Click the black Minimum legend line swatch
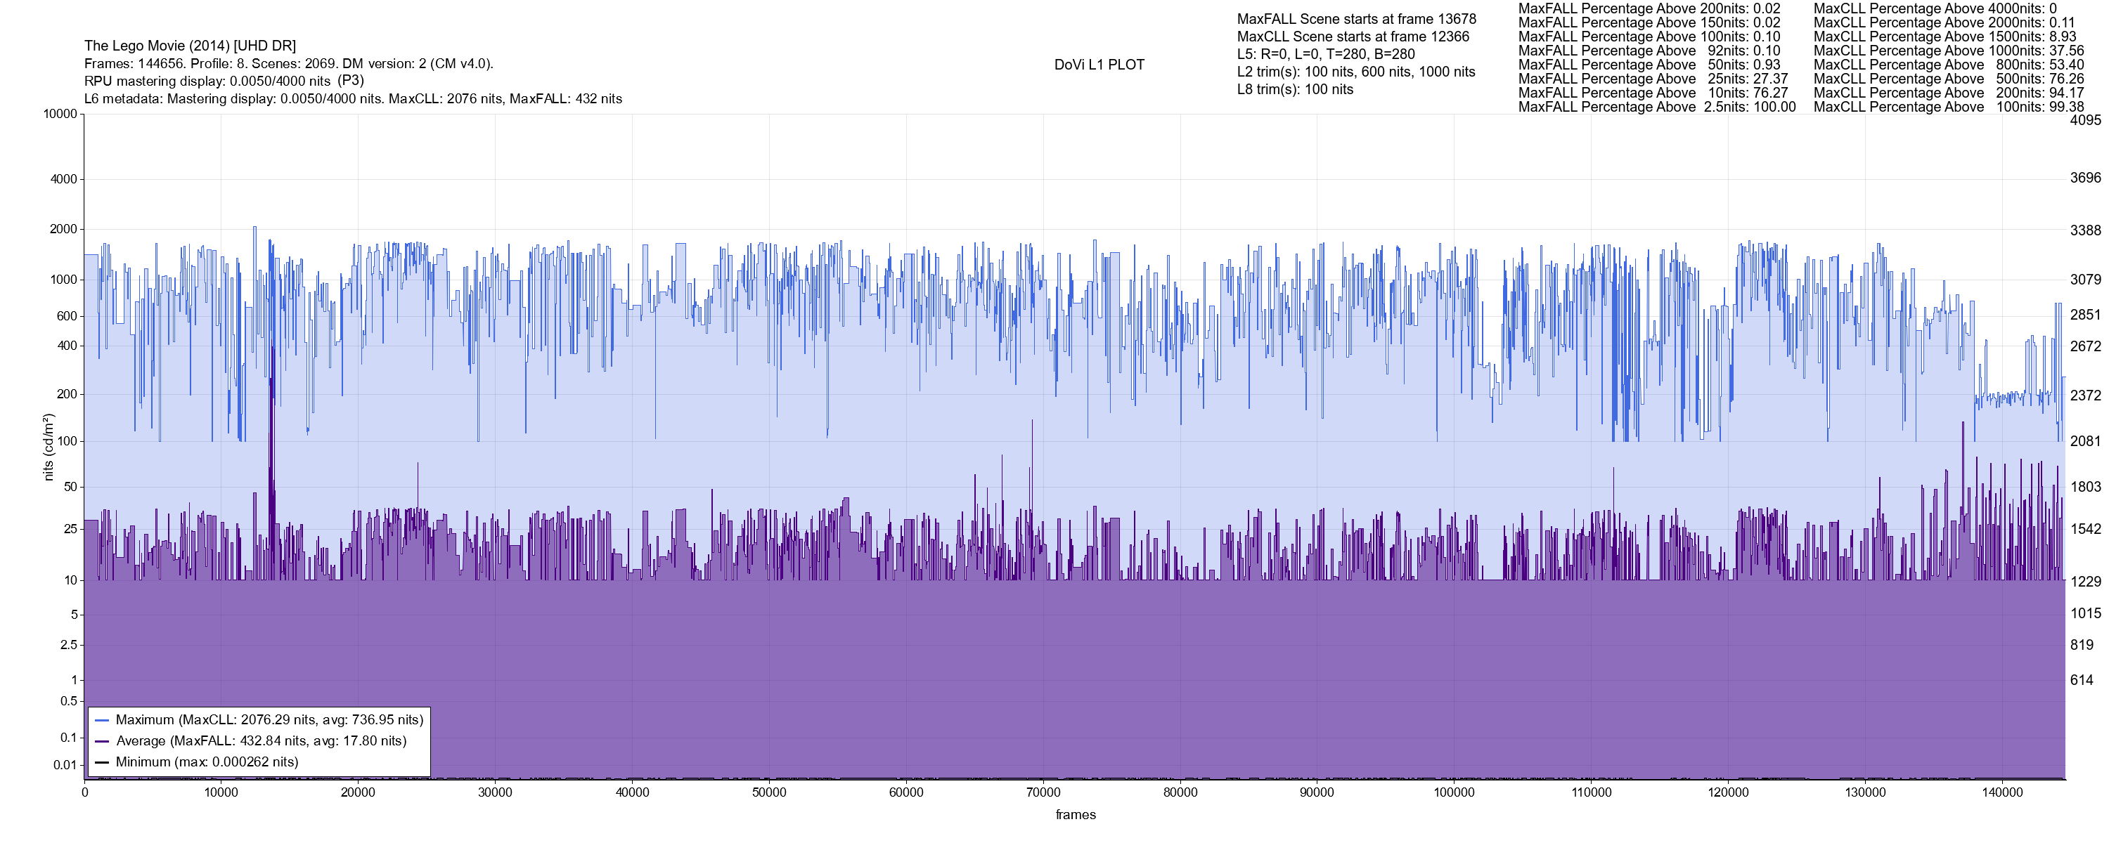The image size is (2109, 843). pyautogui.click(x=103, y=762)
